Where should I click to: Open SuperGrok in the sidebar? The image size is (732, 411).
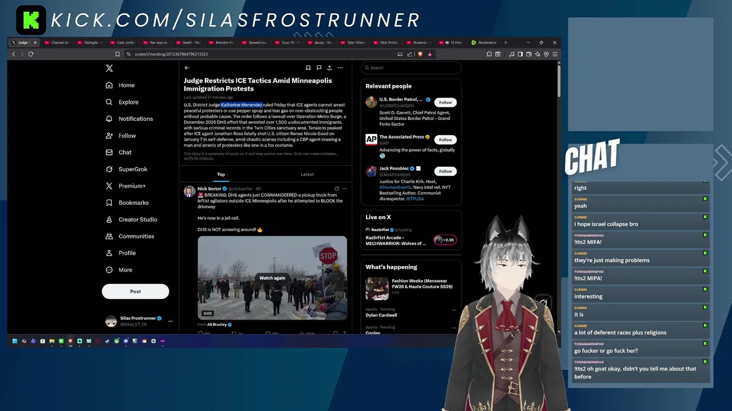pyautogui.click(x=127, y=169)
